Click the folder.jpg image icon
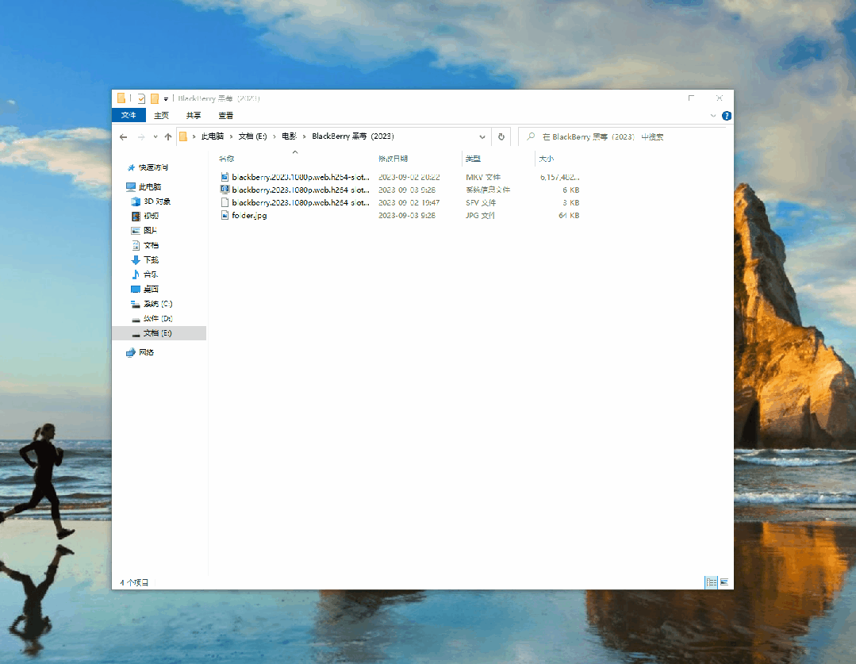This screenshot has width=856, height=664. point(225,215)
